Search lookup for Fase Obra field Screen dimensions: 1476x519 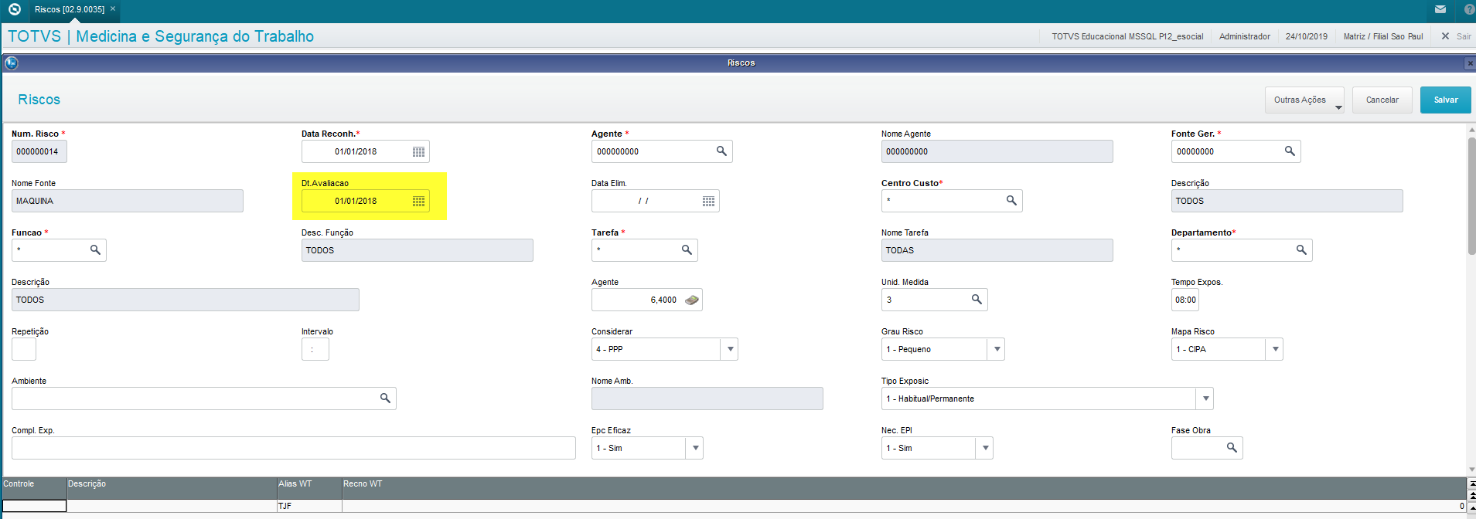click(1232, 448)
